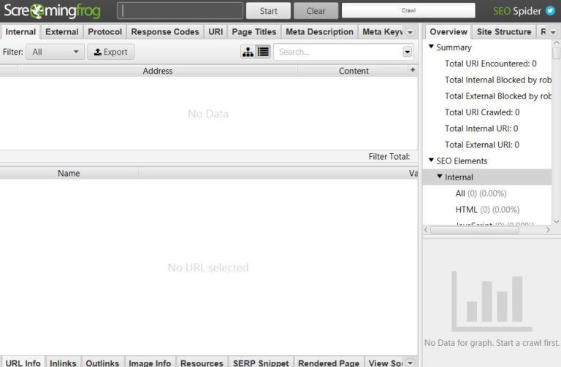
Task: Open the search options dropdown arrow
Action: (x=407, y=52)
